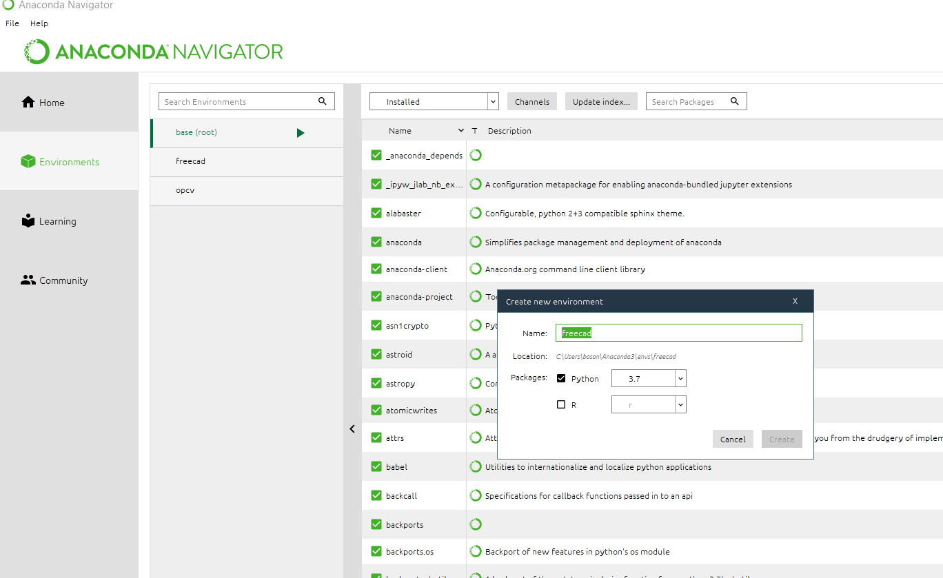Toggle the backports.os package checkbox
The height and width of the screenshot is (578, 943).
(x=376, y=551)
